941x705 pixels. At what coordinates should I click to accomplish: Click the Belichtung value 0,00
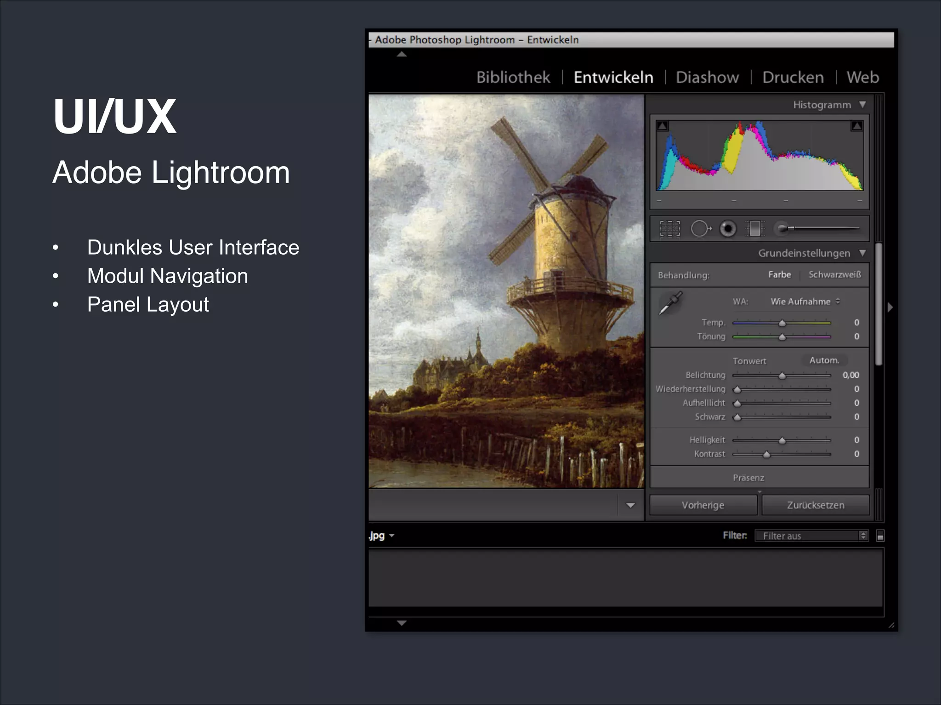pyautogui.click(x=851, y=375)
